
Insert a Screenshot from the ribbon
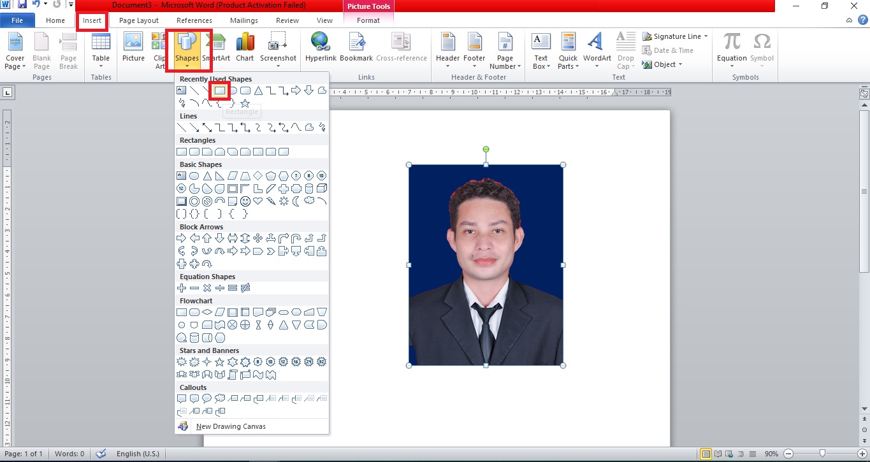click(x=278, y=48)
